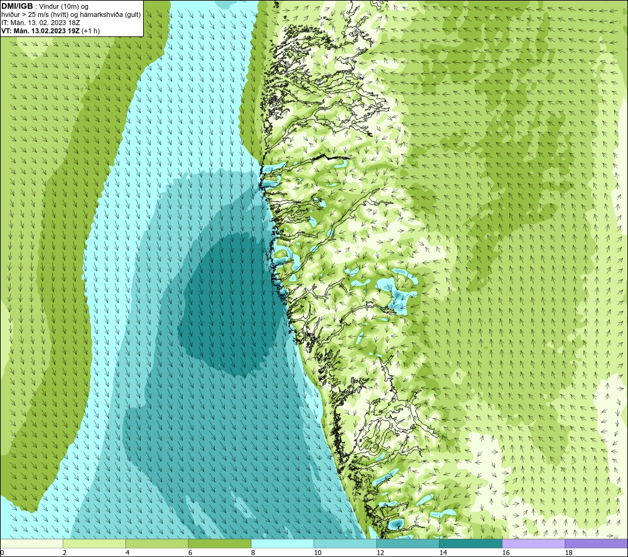Image resolution: width=628 pixels, height=557 pixels.
Task: Click the scale label 6
Action: click(190, 553)
